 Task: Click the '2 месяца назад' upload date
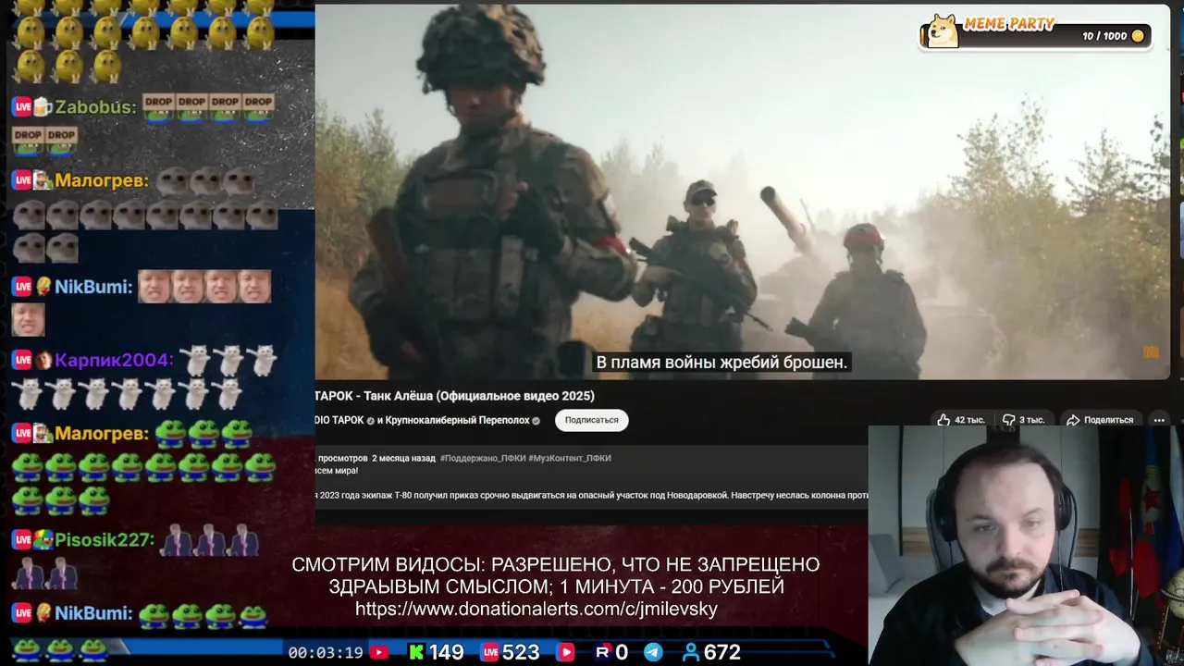[x=403, y=458]
